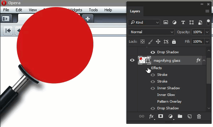This screenshot has width=213, height=127.
Task: Lock transparent pixels icon
Action: (142, 41)
